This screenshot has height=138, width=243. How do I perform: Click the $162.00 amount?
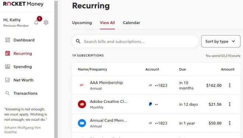pos(214,85)
